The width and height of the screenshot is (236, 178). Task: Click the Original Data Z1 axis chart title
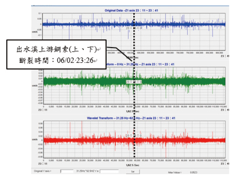(134, 10)
